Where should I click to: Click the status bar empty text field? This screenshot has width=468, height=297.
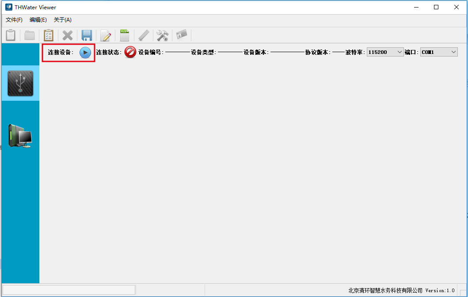click(69, 290)
